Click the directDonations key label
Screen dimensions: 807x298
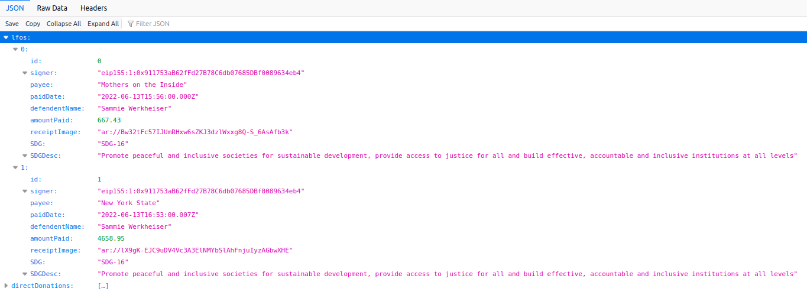[43, 286]
